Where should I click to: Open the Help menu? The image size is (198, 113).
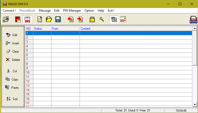(x=101, y=11)
